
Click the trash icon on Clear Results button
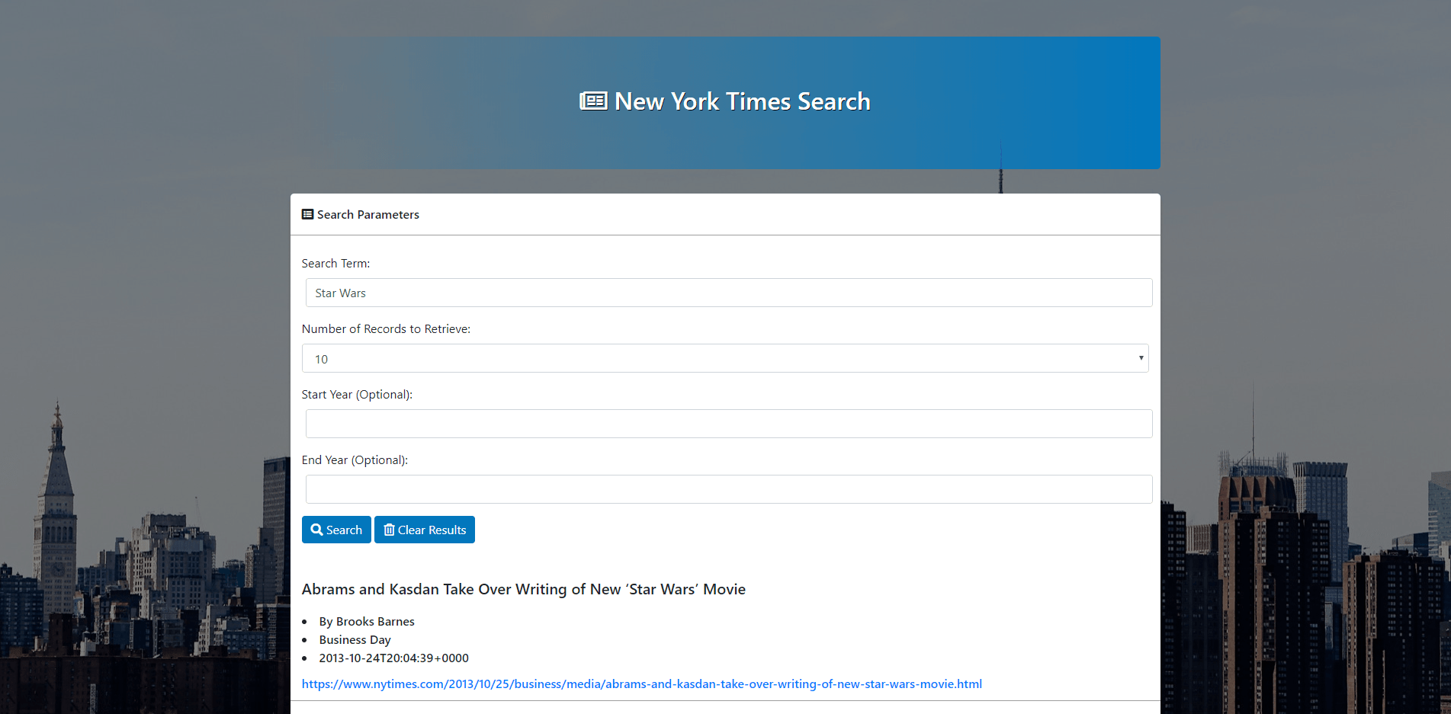tap(389, 529)
